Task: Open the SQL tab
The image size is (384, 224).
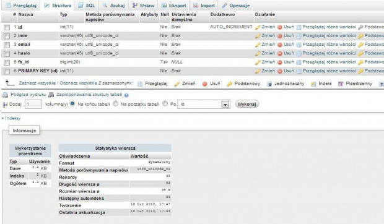Action: (86, 6)
